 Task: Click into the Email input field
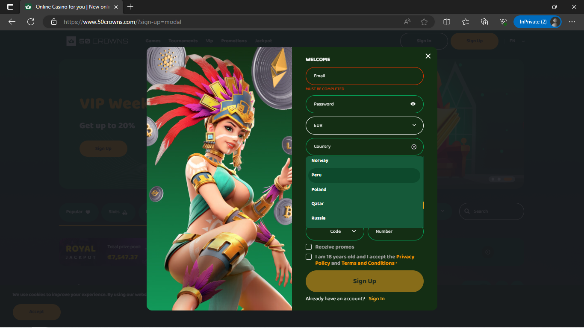point(364,76)
